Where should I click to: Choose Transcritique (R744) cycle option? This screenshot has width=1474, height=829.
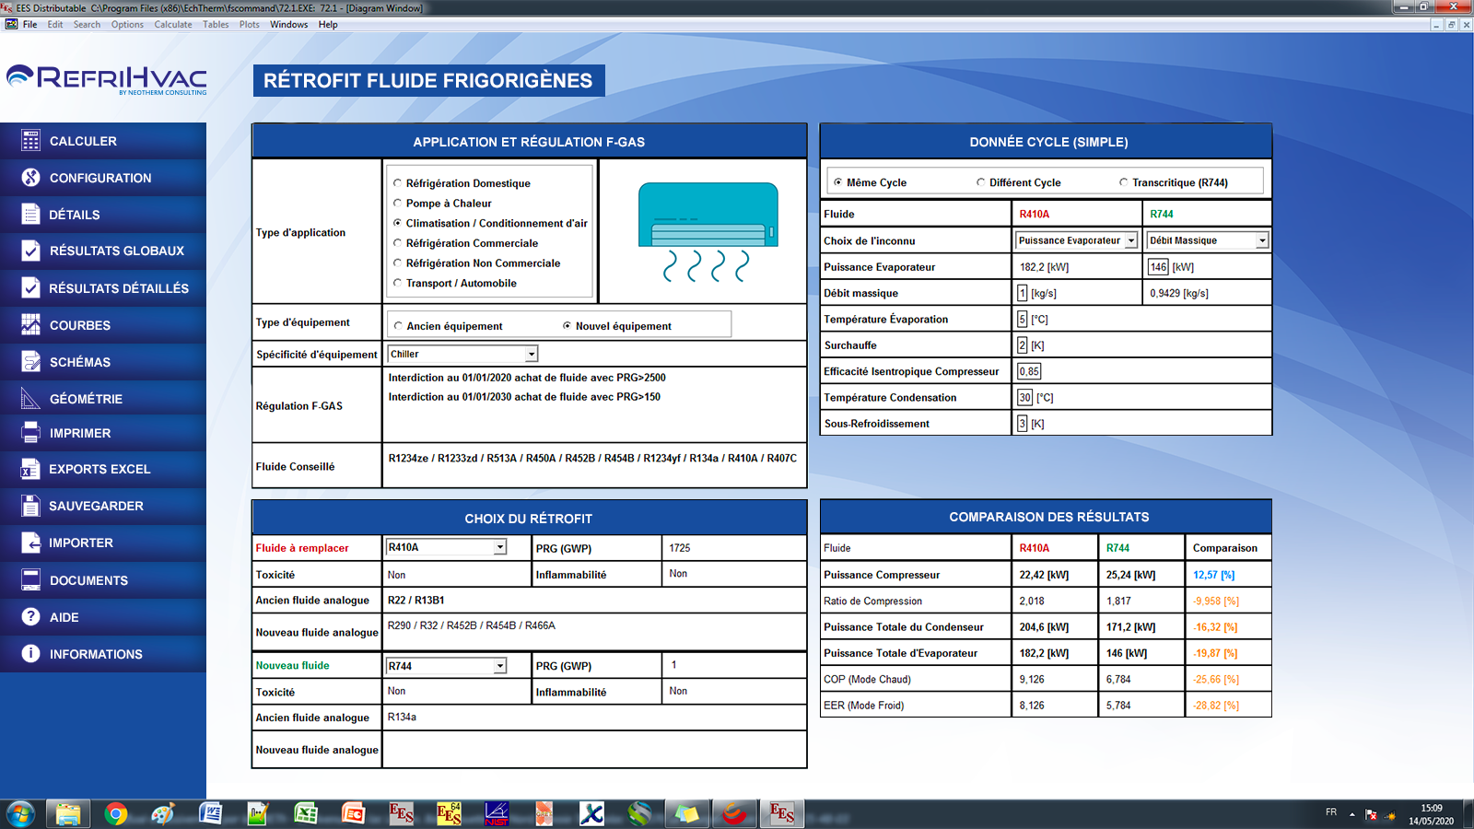pos(1124,182)
